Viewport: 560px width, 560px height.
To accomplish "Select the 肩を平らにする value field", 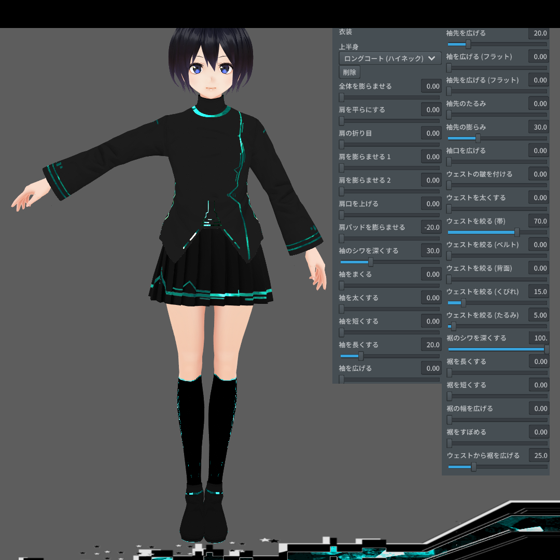I will 431,109.
